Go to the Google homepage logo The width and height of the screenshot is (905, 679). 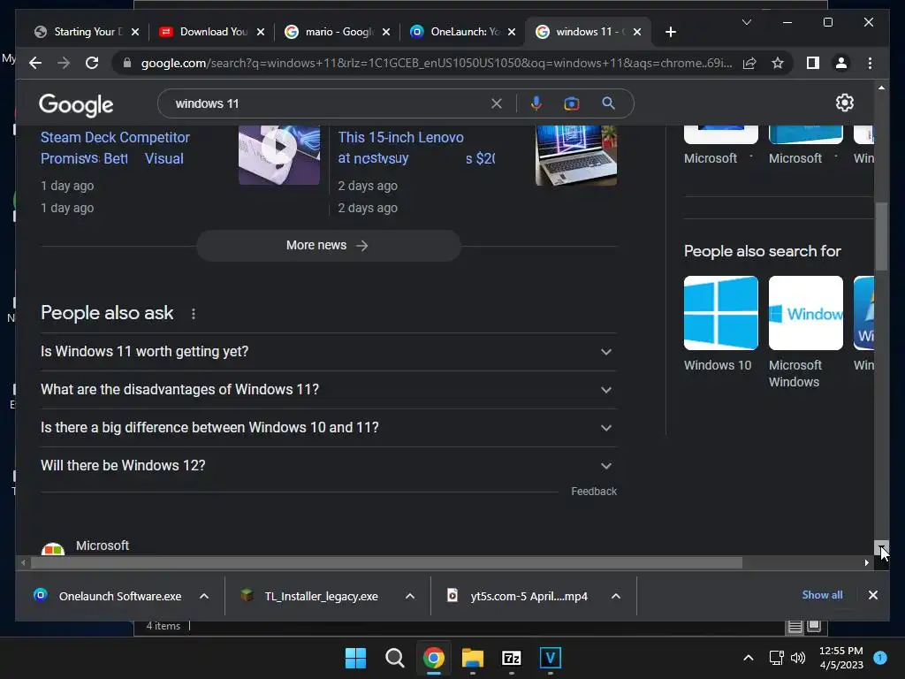tap(76, 104)
